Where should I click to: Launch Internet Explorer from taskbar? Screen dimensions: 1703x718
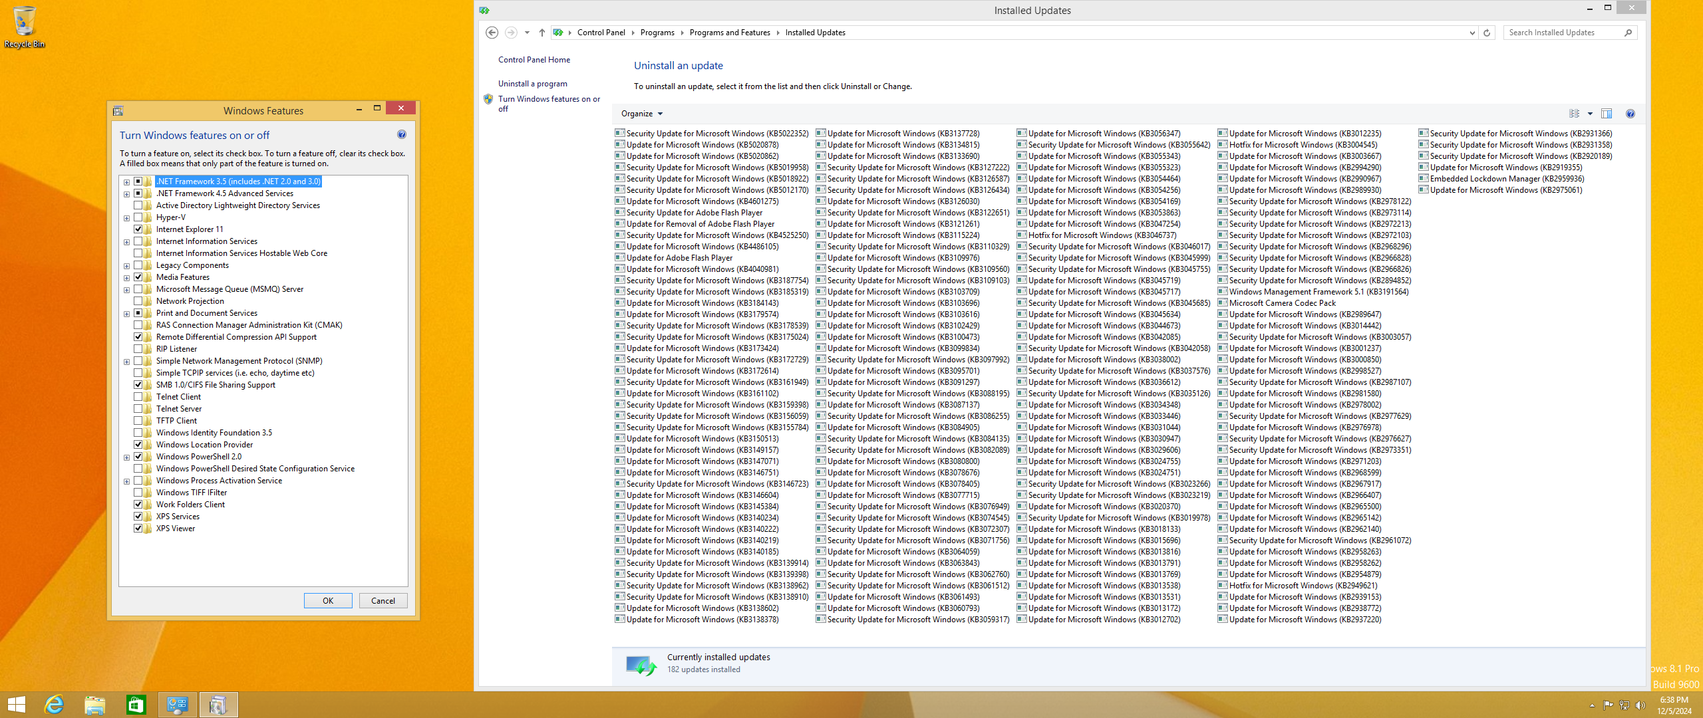[54, 705]
